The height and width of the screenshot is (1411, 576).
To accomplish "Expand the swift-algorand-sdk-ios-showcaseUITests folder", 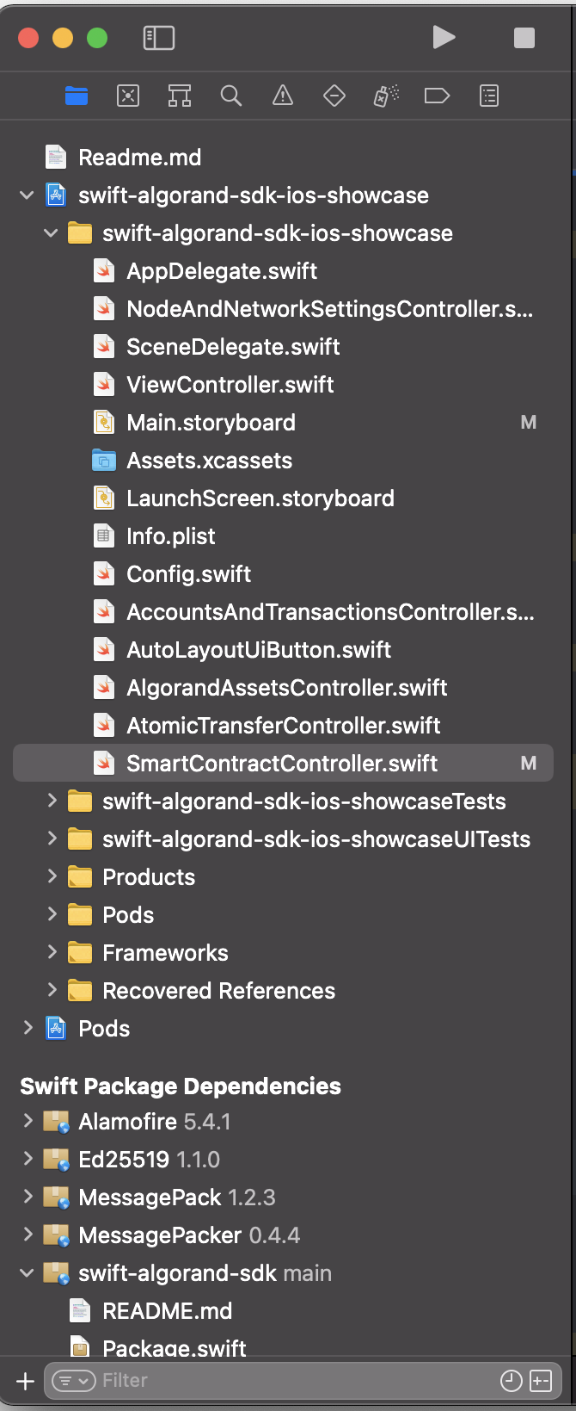I will (x=52, y=839).
